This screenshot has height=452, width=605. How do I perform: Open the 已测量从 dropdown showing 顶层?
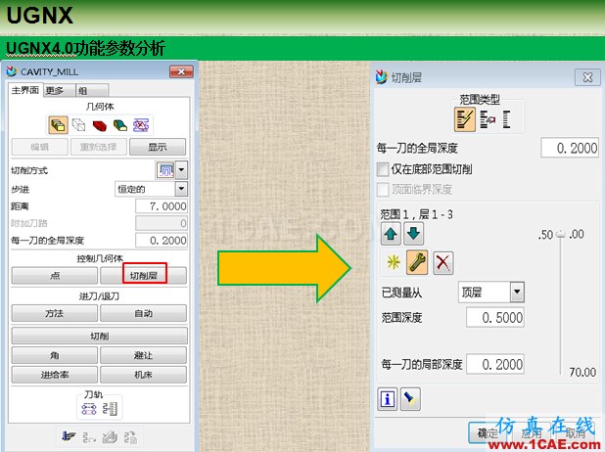pyautogui.click(x=517, y=292)
